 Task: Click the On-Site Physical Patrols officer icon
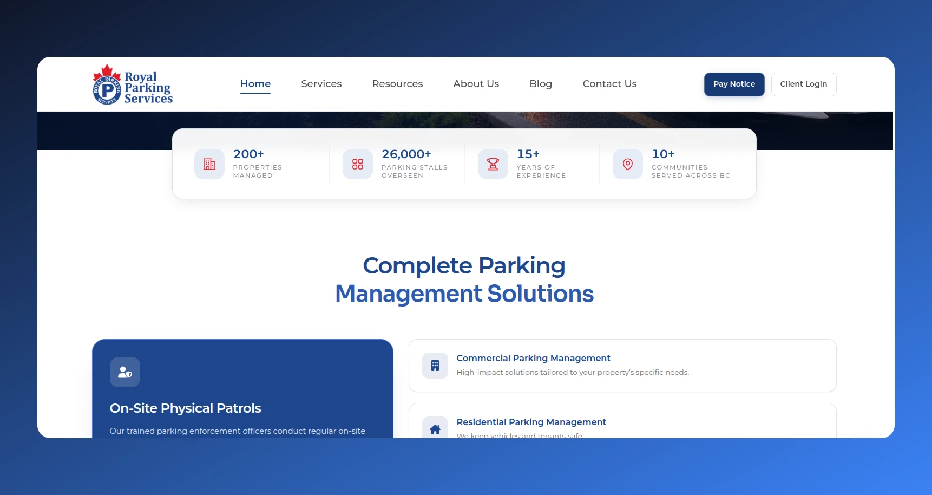125,372
